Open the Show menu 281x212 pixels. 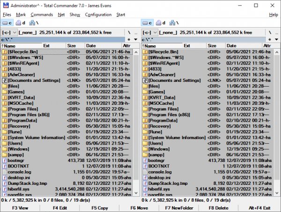(75, 15)
